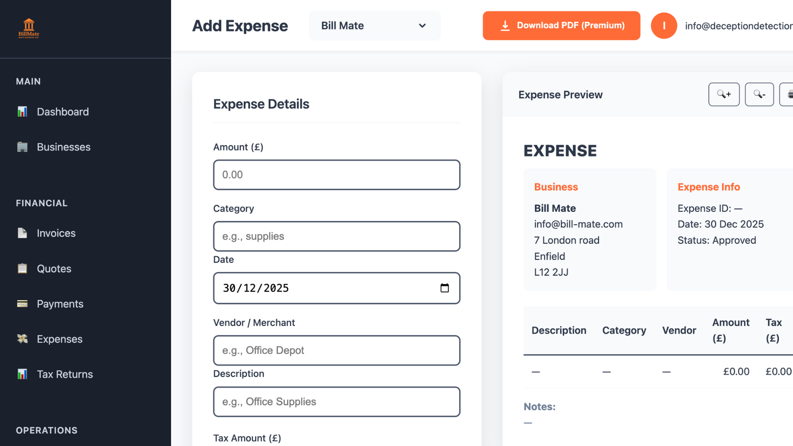Screen dimensions: 793x446
Task: Expand the business selector chevron
Action: pyautogui.click(x=422, y=26)
